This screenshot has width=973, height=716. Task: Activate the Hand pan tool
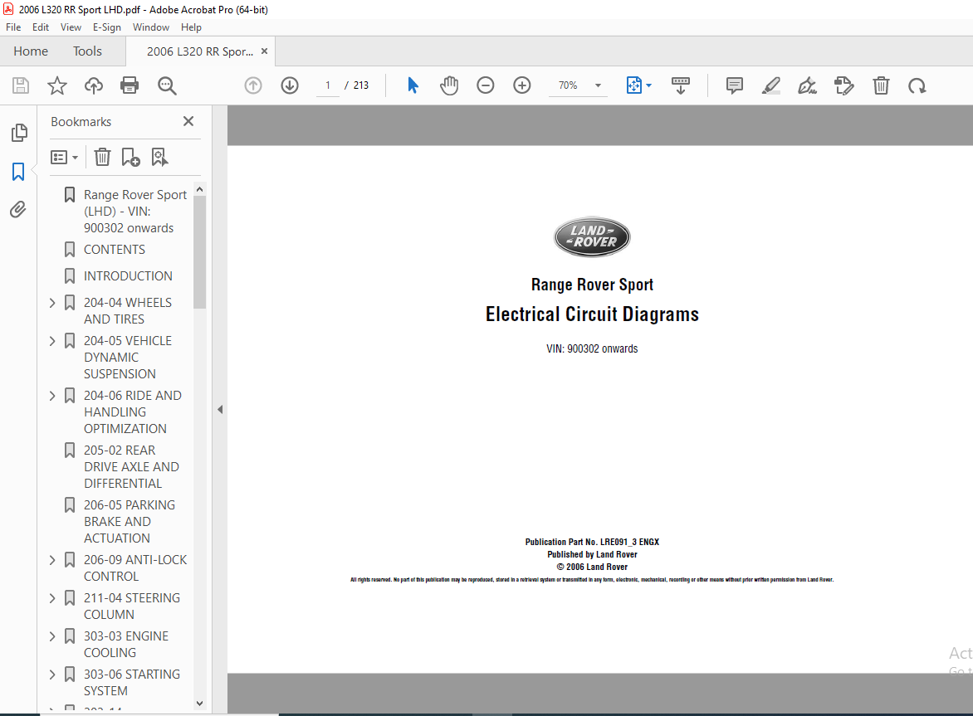(448, 85)
